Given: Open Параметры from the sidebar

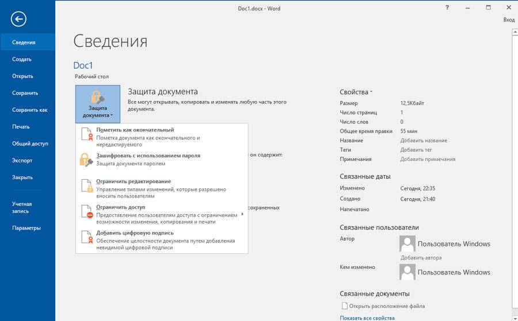Looking at the screenshot, I should (28, 228).
